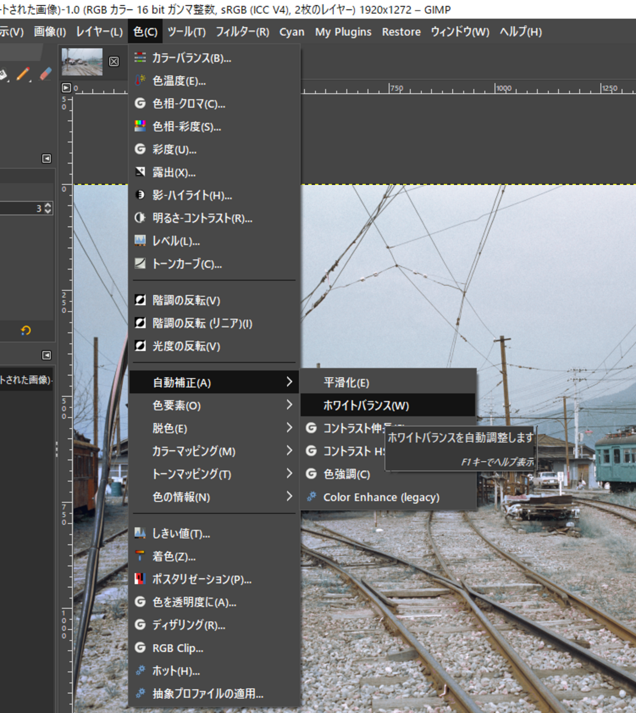Open the フィルター(R) menu

pos(243,32)
